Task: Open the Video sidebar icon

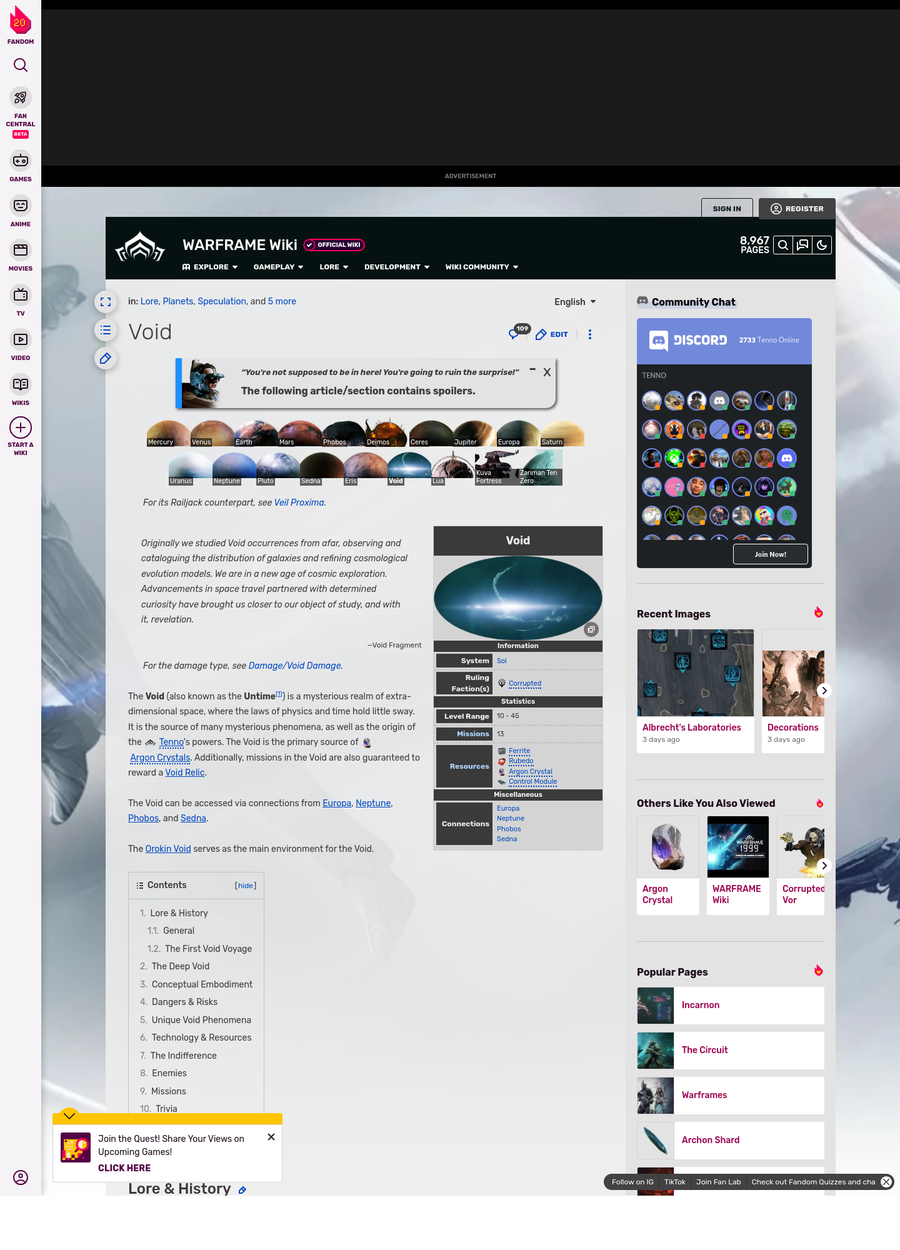Action: click(21, 339)
